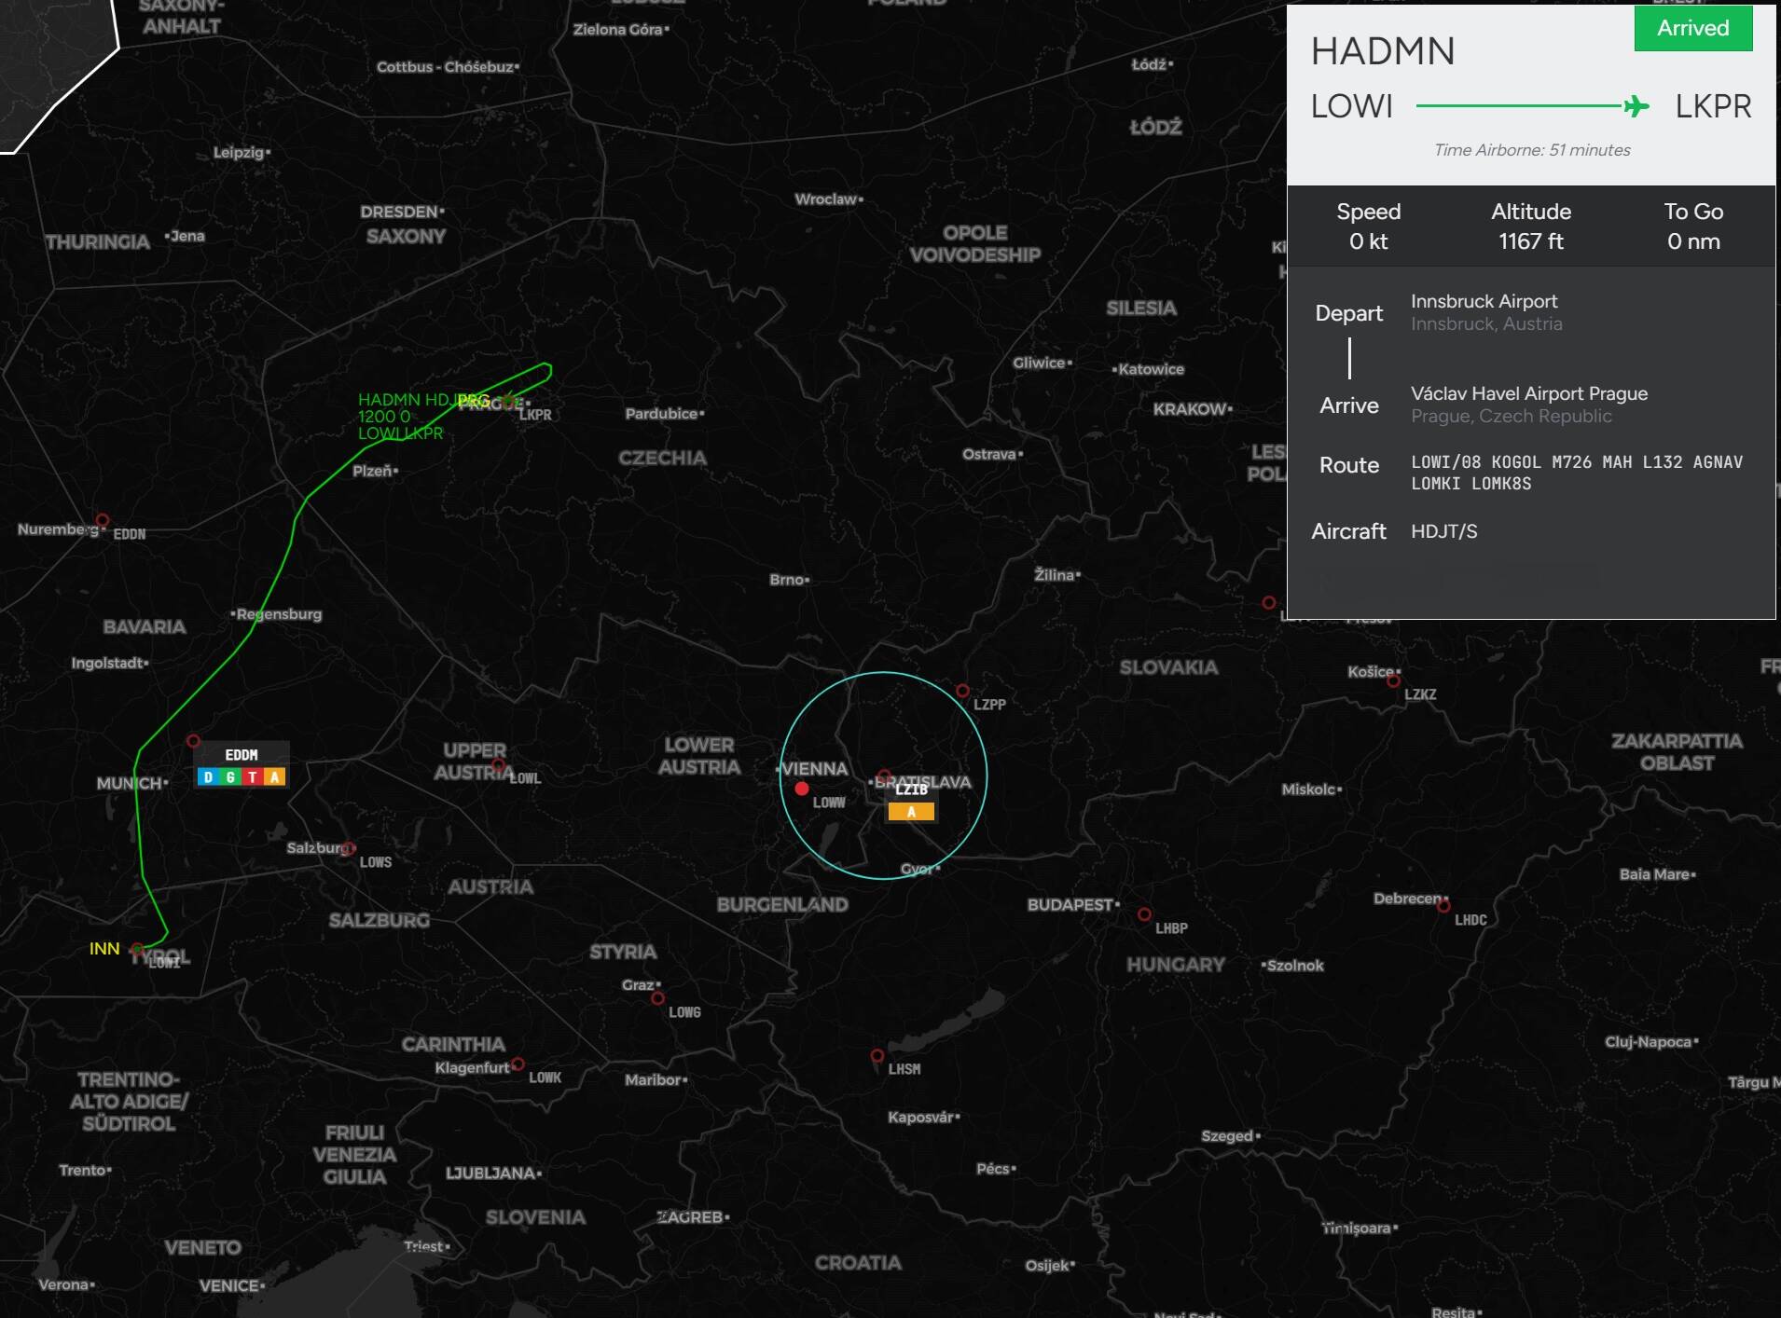The width and height of the screenshot is (1781, 1318).
Task: Select the LZKZ Košice airport marker
Action: (1393, 681)
